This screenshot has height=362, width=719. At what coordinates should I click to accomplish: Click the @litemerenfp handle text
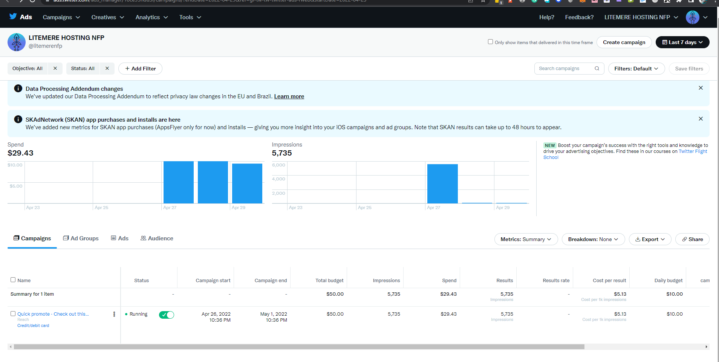pos(46,46)
